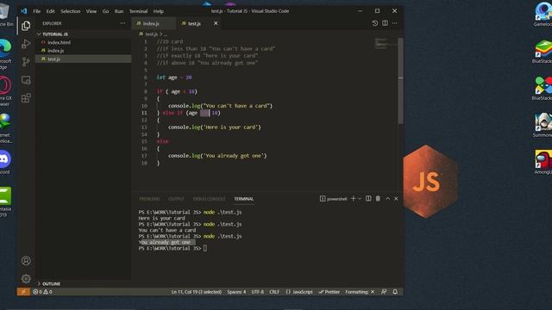Viewport: 552px width, 310px height.
Task: Open the Terminal menu
Action: [138, 11]
